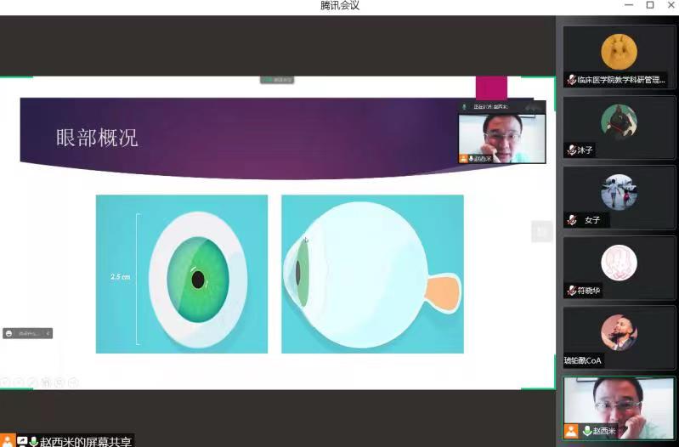679x447 pixels.
Task: Click the front-view eye illustration on slide
Action: point(181,274)
